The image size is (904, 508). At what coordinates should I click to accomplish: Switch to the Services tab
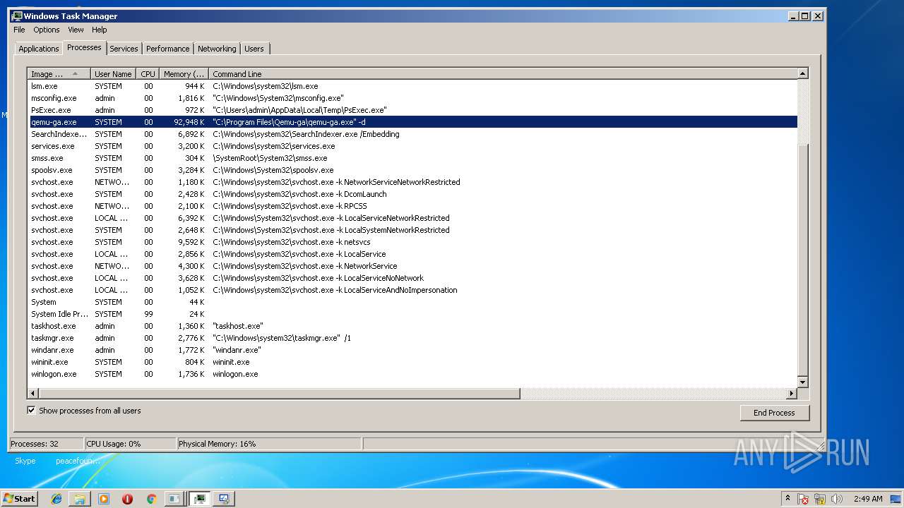pos(124,49)
